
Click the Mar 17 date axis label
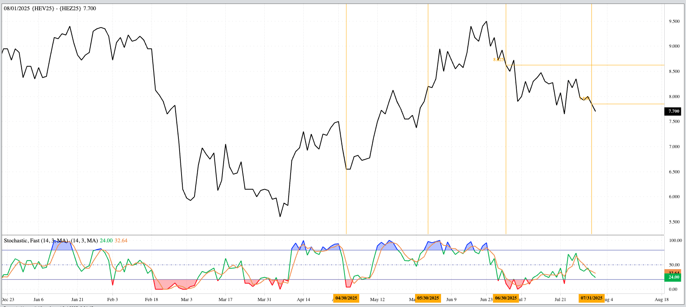tap(225, 300)
